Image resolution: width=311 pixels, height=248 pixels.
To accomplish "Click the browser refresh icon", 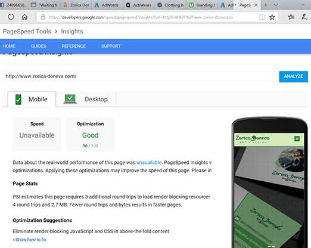I will 11,17.
